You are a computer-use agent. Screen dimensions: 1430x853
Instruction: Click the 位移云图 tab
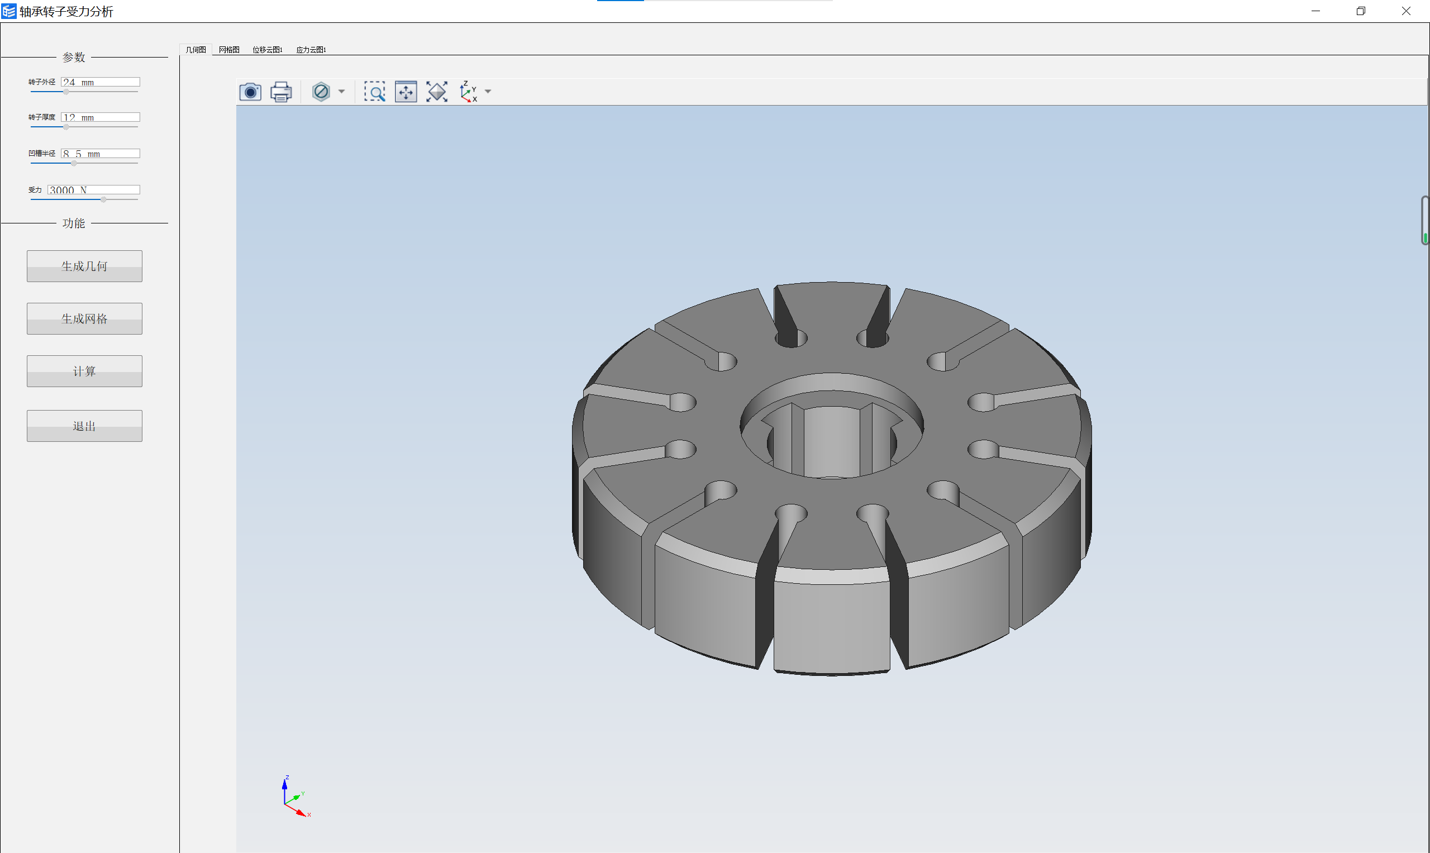click(x=267, y=49)
